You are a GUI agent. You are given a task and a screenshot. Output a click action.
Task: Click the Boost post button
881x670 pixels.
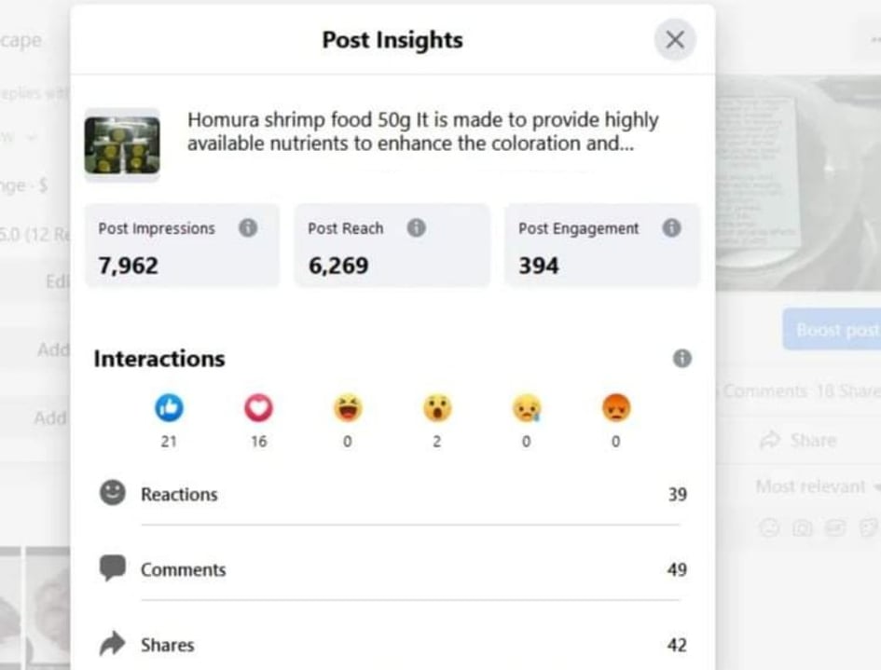coord(834,330)
